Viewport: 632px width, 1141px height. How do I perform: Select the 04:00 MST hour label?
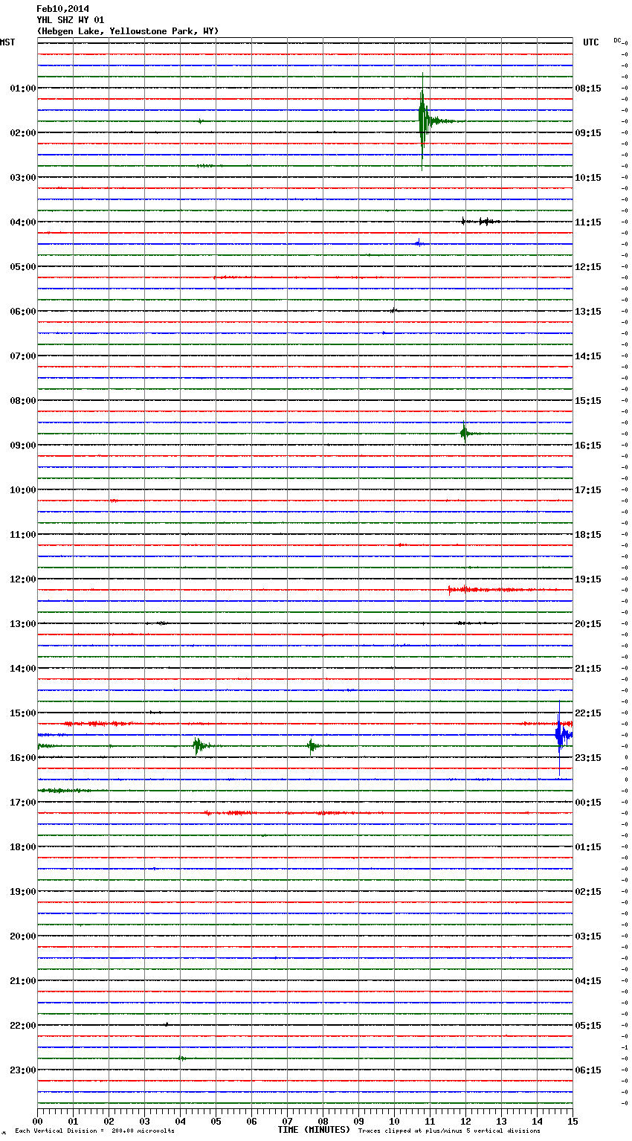(x=23, y=222)
